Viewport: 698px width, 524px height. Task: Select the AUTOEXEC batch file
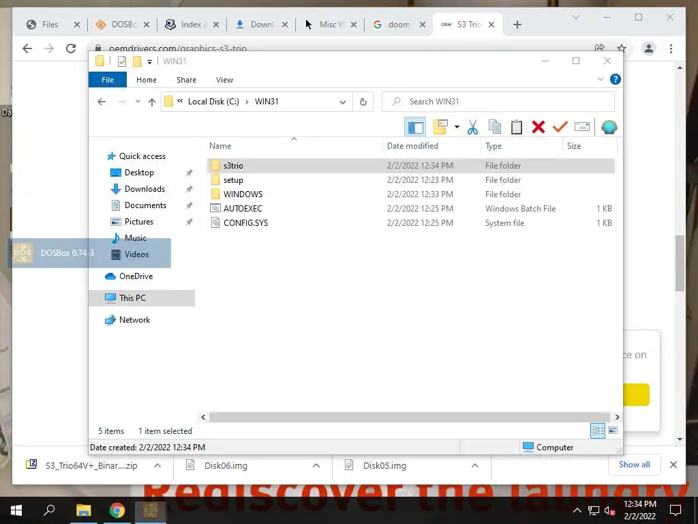[410, 209]
